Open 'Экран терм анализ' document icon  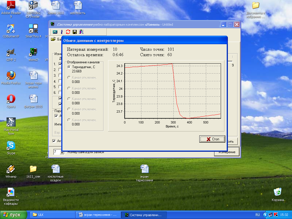click(33, 80)
